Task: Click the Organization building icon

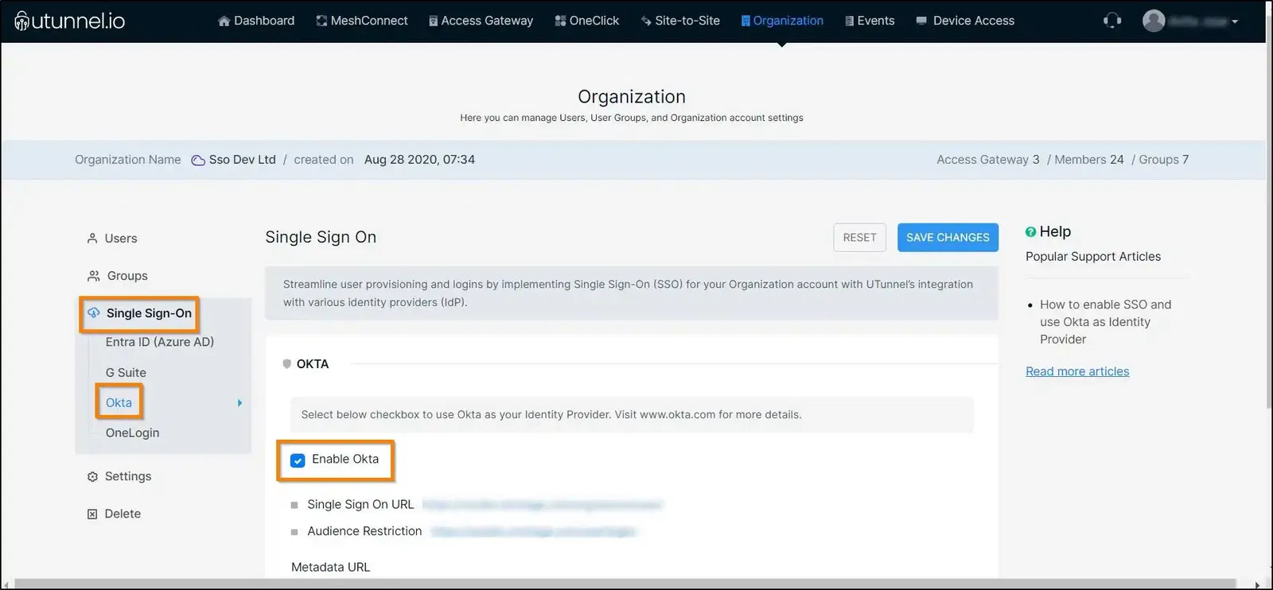Action: point(746,21)
